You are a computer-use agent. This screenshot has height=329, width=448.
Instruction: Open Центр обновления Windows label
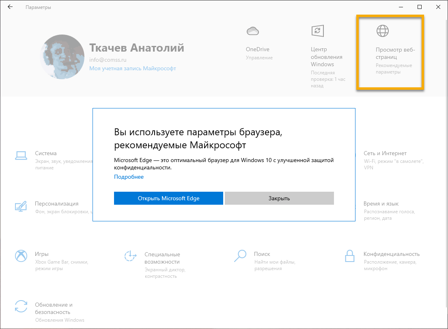click(x=327, y=56)
